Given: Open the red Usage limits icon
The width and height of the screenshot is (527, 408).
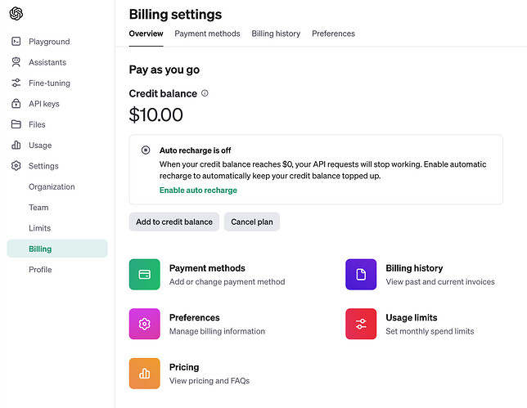Looking at the screenshot, I should pos(361,324).
